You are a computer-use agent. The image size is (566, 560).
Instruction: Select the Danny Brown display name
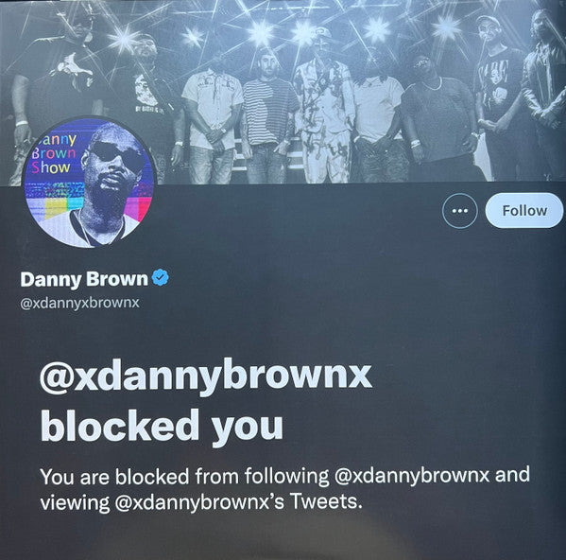click(84, 279)
